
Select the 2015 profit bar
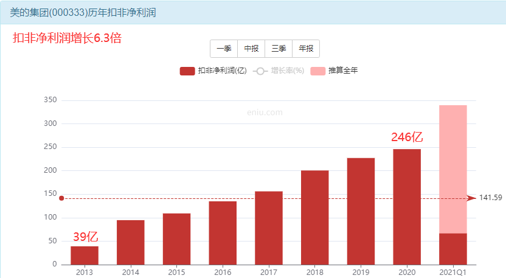176,239
